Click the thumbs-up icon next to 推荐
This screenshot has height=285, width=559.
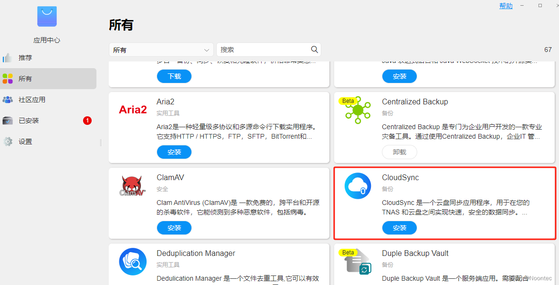click(x=8, y=58)
